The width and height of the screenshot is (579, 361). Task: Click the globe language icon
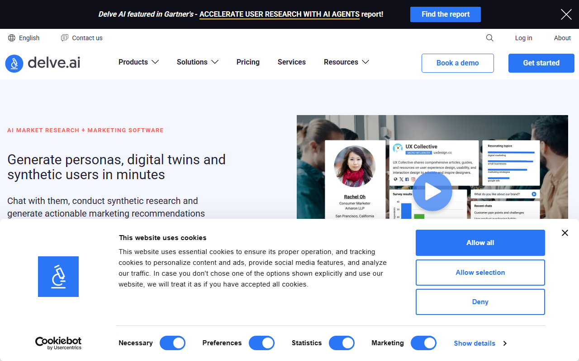[x=12, y=38]
